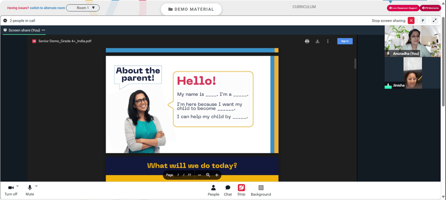Image resolution: width=446 pixels, height=200 pixels.
Task: Turn off the camera
Action: coord(11,190)
